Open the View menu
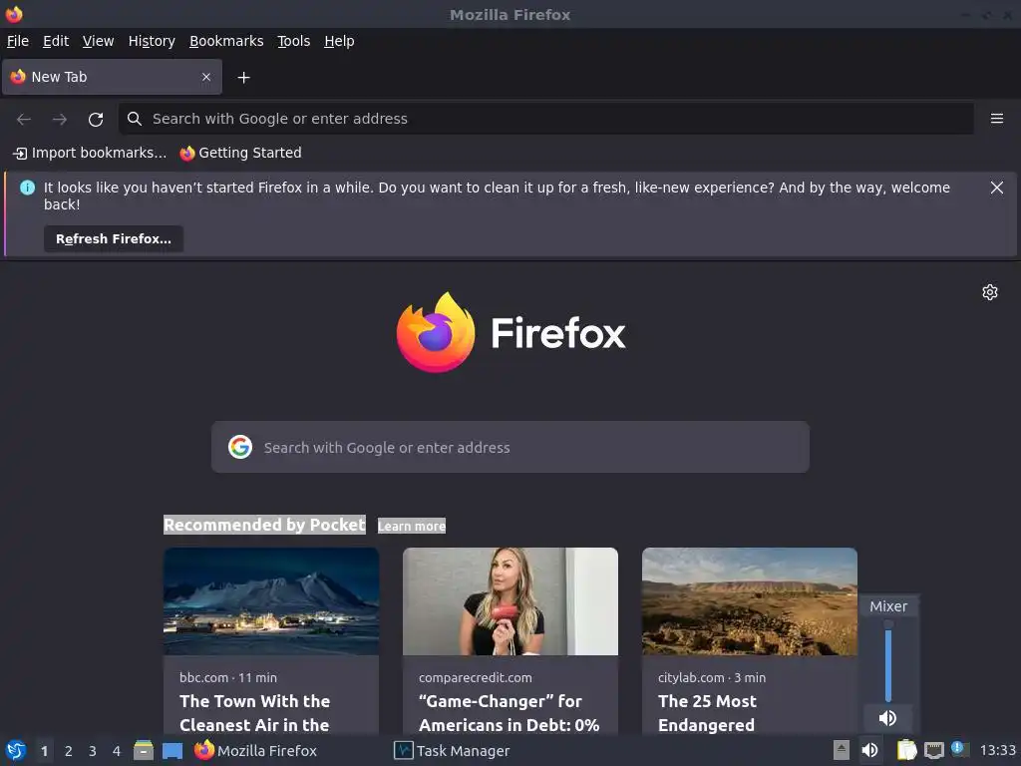The image size is (1021, 766). (99, 41)
